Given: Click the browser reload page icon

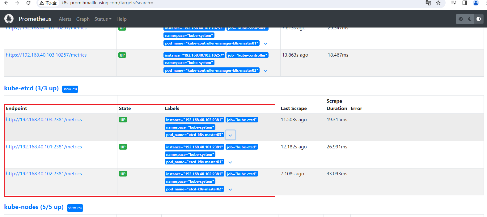Looking at the screenshot, I should [x=28, y=3].
